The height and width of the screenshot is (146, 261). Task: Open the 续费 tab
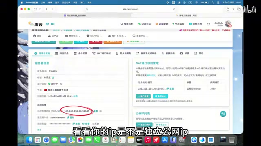pyautogui.click(x=184, y=53)
